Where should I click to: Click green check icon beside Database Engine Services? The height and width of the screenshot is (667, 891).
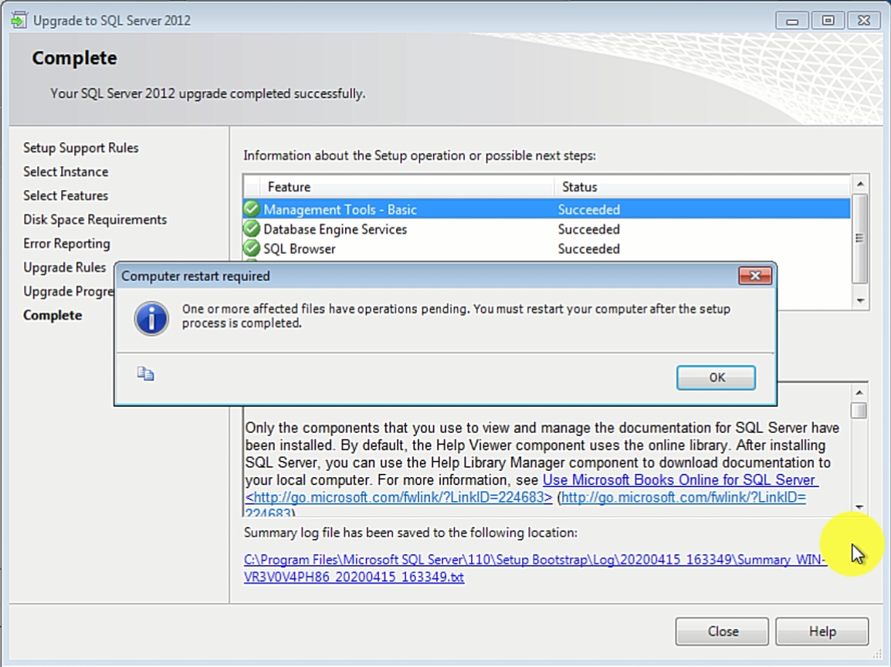click(x=252, y=229)
